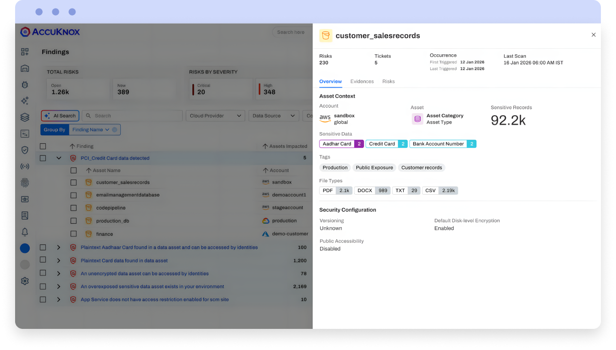Open the fingerprint identity icon in sidebar

coord(25,183)
